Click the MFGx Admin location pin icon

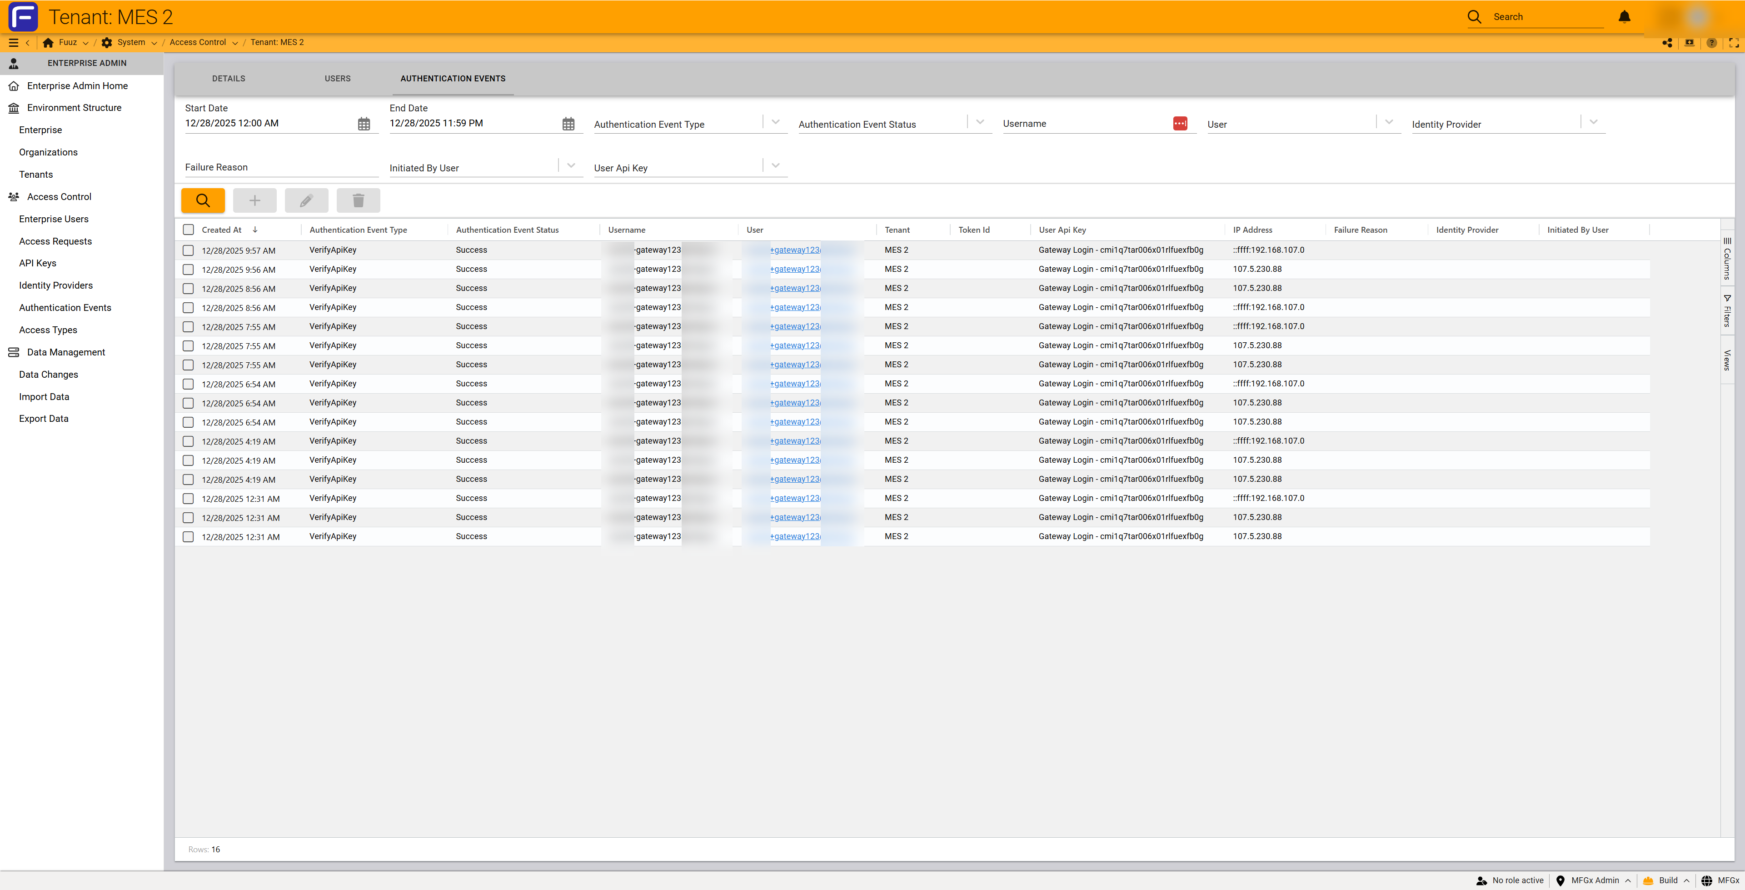pyautogui.click(x=1560, y=880)
